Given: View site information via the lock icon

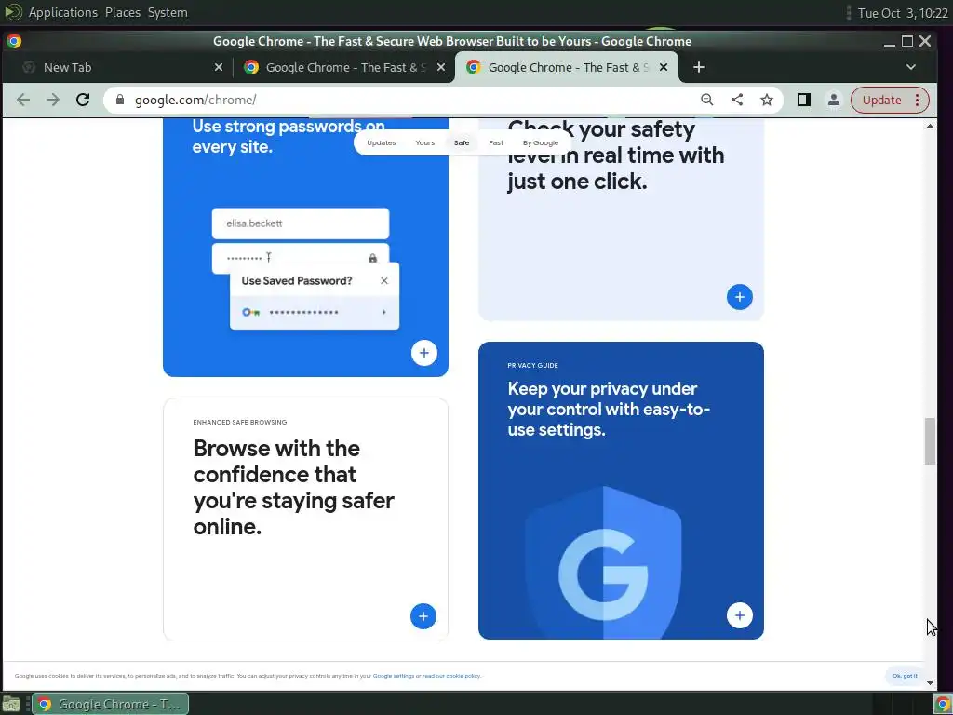Looking at the screenshot, I should (120, 100).
